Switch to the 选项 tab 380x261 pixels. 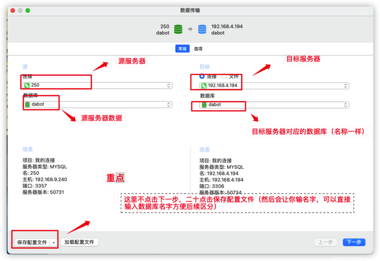(198, 49)
